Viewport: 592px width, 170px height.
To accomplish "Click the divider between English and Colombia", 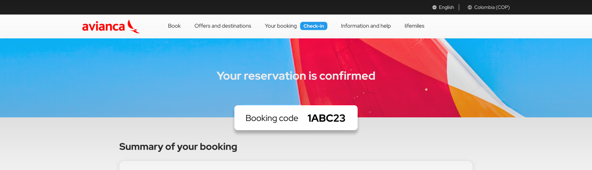I will click(459, 7).
